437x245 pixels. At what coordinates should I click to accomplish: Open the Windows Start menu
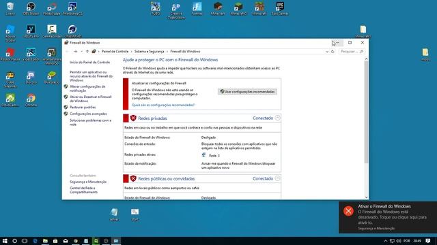[x=5, y=241]
